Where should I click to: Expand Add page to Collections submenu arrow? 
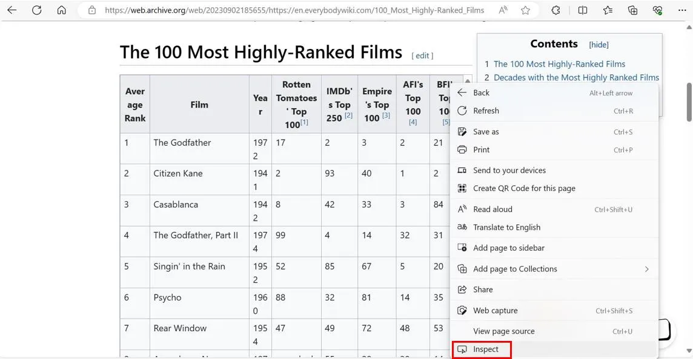pyautogui.click(x=646, y=269)
